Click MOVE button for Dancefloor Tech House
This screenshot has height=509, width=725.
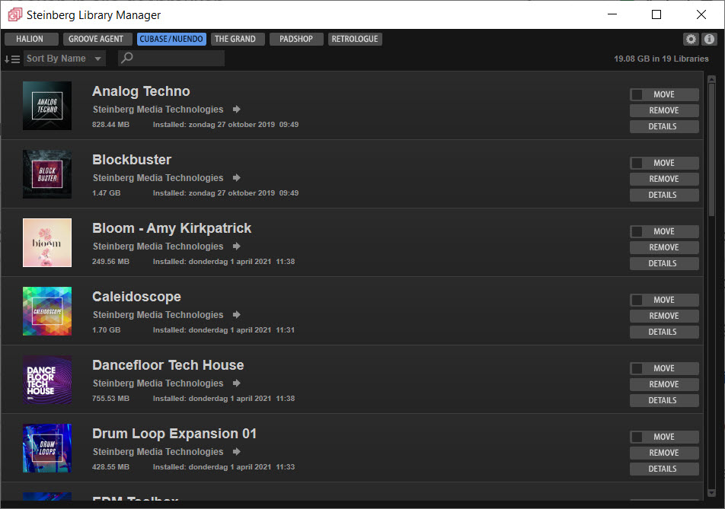(x=664, y=368)
